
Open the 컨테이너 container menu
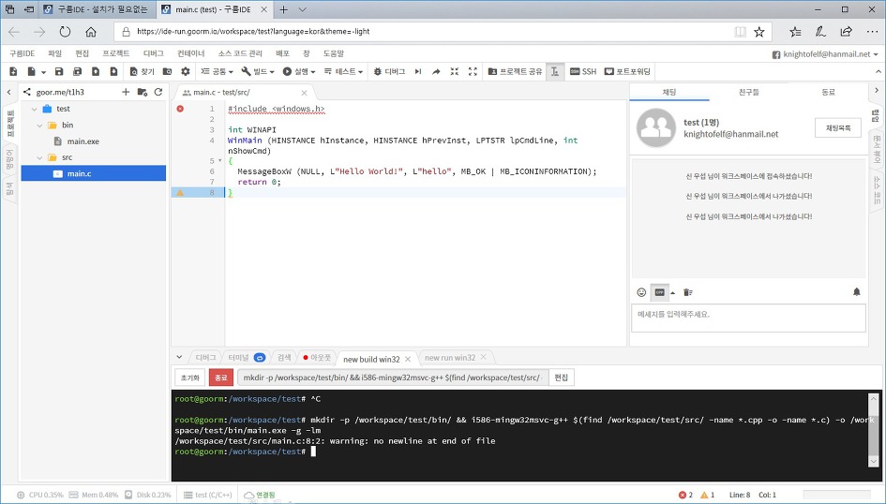click(x=191, y=53)
